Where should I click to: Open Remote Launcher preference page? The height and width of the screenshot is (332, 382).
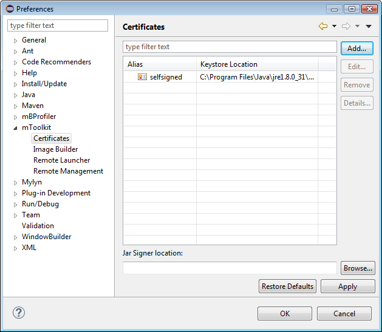61,160
